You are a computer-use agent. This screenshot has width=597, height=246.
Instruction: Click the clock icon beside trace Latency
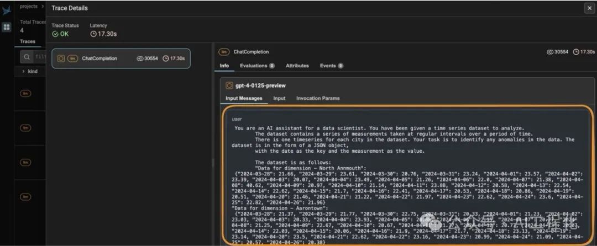[x=93, y=34]
